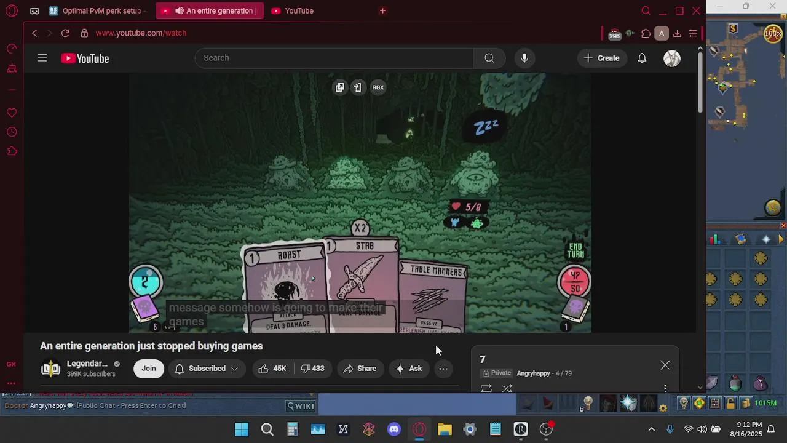This screenshot has width=787, height=443.
Task: Open File Explorer from the taskbar
Action: pos(445,429)
